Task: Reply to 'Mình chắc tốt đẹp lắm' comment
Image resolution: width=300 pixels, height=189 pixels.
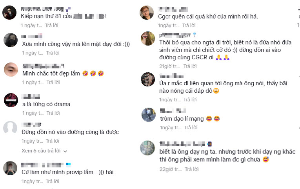Action: click(x=53, y=83)
